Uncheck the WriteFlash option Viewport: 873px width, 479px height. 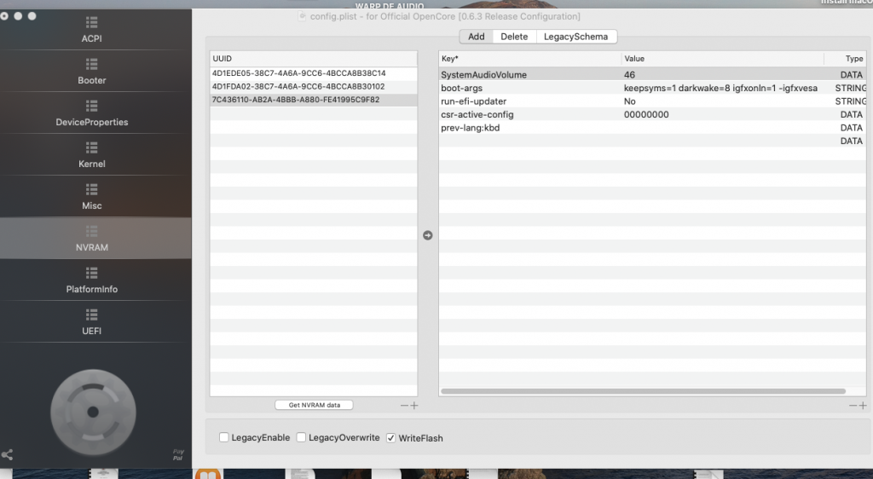(391, 438)
